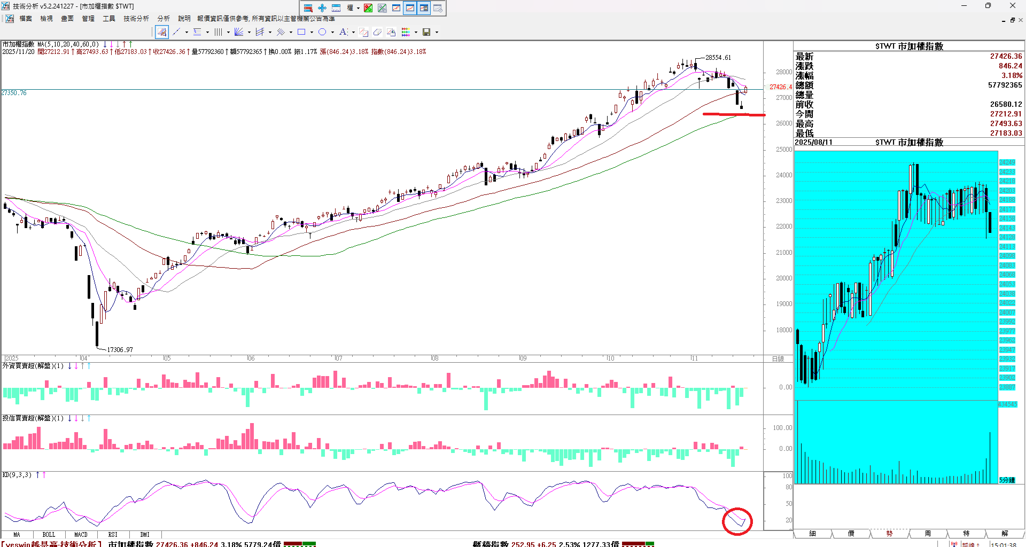Select the ellipse drawing tool
The image size is (1026, 547).
322,32
